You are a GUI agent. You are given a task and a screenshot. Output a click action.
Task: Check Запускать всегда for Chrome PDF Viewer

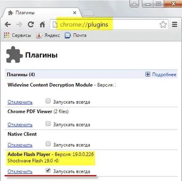48,124
